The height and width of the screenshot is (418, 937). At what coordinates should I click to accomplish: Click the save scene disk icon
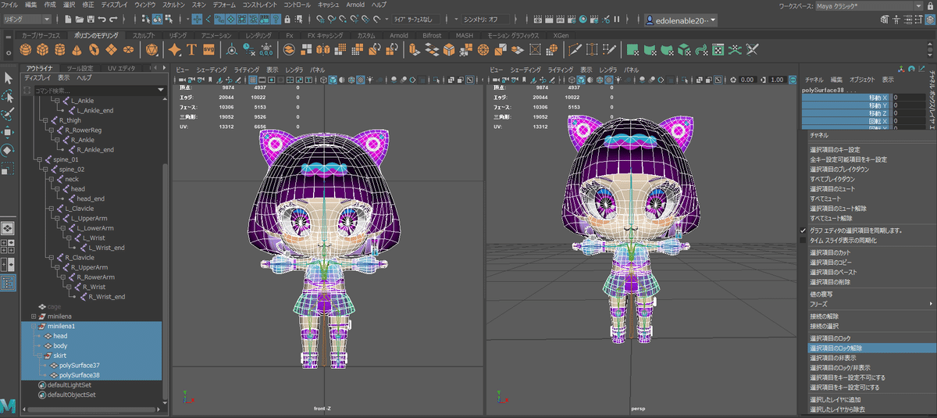click(x=91, y=18)
